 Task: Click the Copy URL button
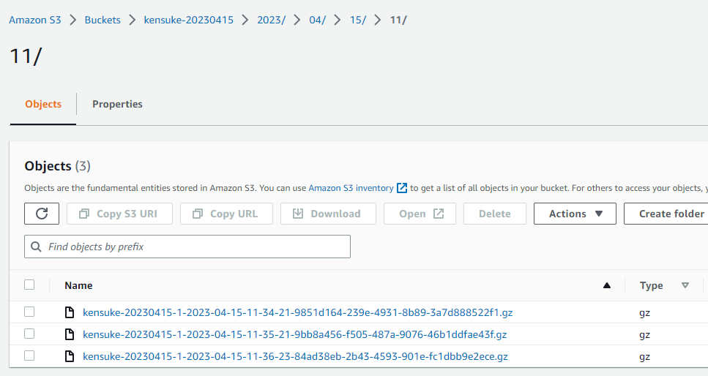(x=226, y=214)
